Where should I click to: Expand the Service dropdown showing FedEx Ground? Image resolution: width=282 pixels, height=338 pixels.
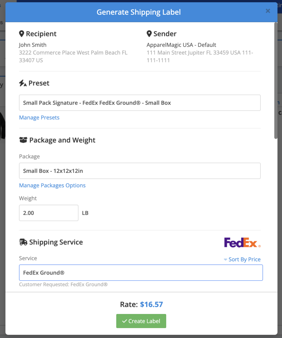(141, 273)
